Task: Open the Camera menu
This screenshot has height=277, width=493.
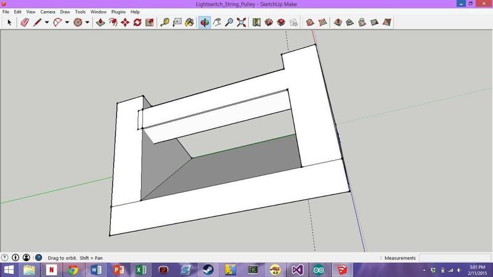Action: pyautogui.click(x=48, y=12)
